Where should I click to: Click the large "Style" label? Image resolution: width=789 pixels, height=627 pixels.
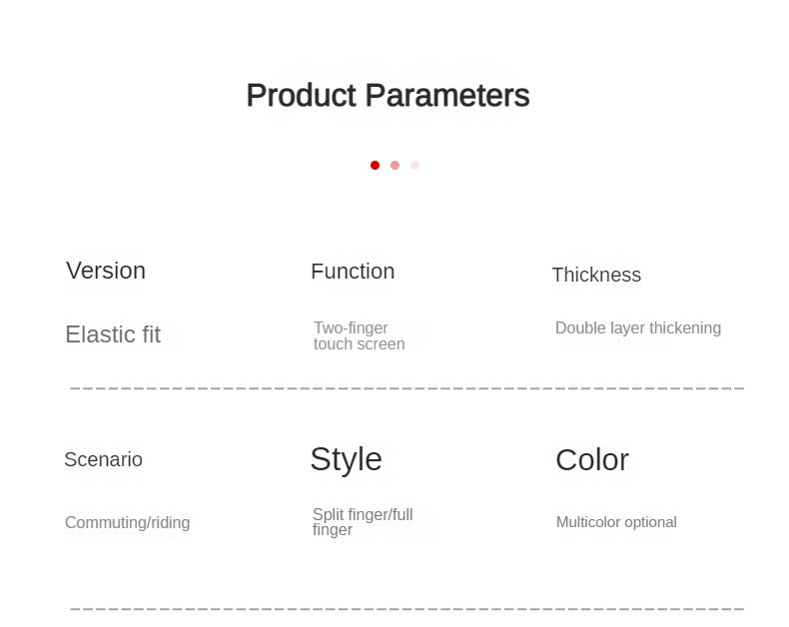(x=346, y=459)
